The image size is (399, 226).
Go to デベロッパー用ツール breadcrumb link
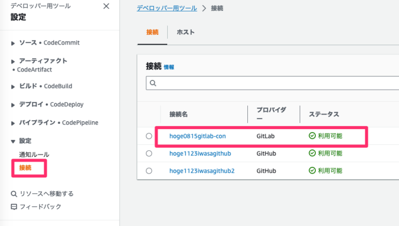coord(167,8)
